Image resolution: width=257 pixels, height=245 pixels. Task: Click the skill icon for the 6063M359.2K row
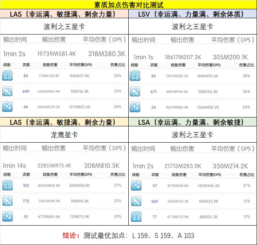8,107
